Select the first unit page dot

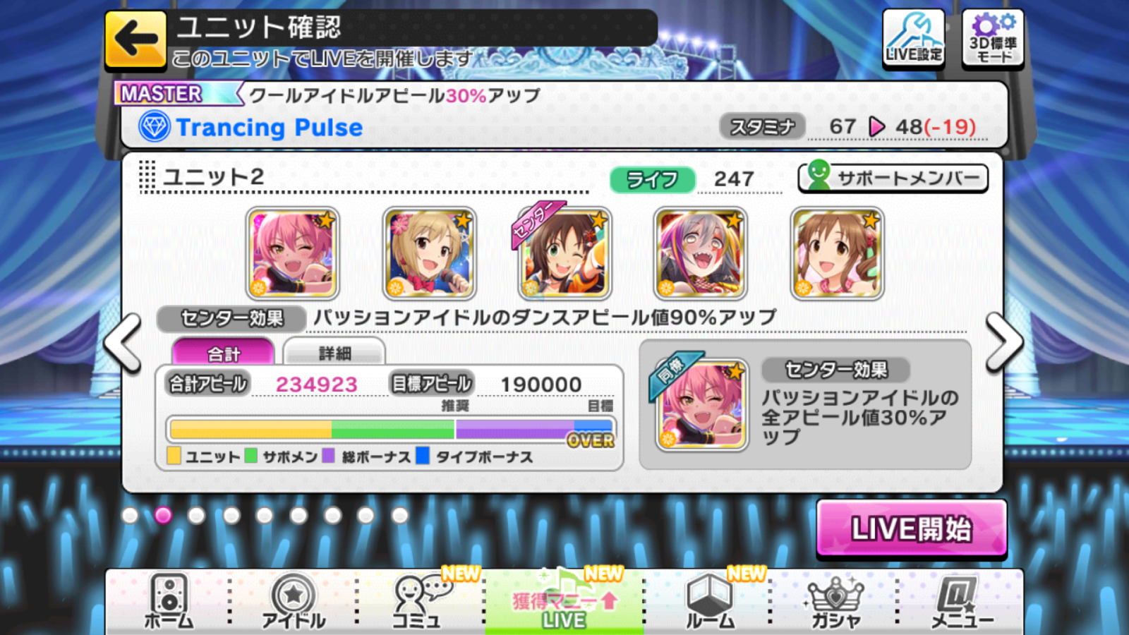coord(130,515)
